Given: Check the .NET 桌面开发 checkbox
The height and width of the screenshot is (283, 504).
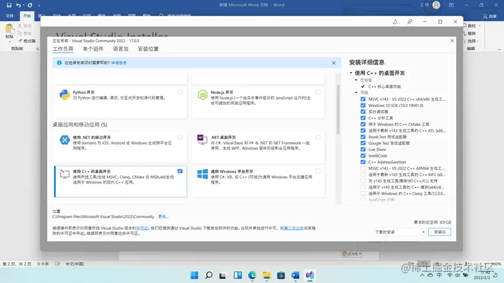Looking at the screenshot, I should 318,137.
